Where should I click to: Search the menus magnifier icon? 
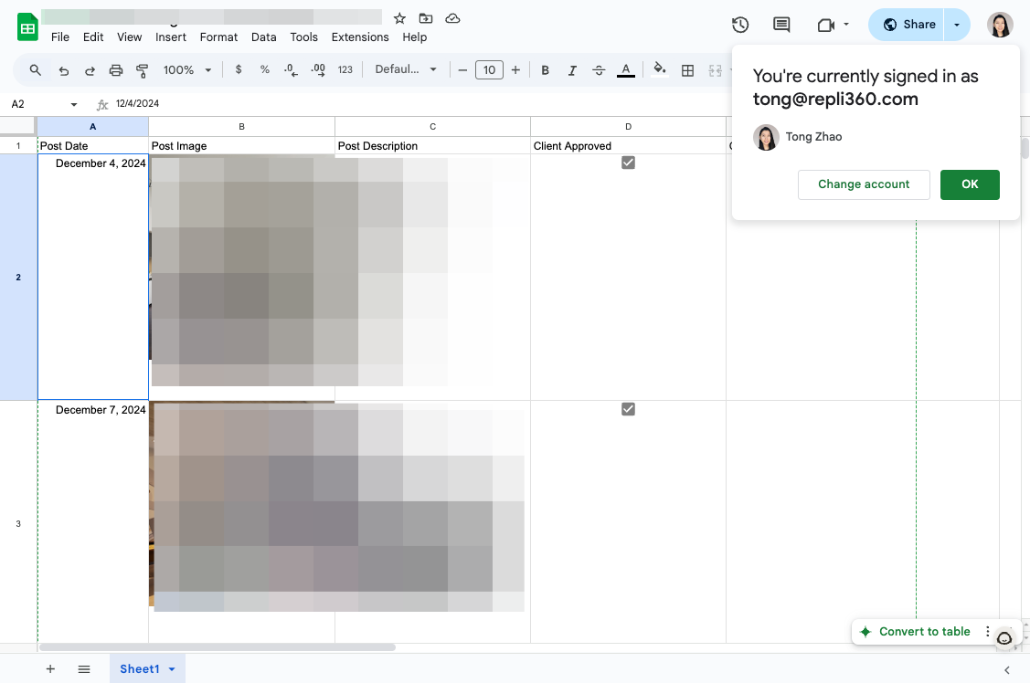pyautogui.click(x=36, y=69)
